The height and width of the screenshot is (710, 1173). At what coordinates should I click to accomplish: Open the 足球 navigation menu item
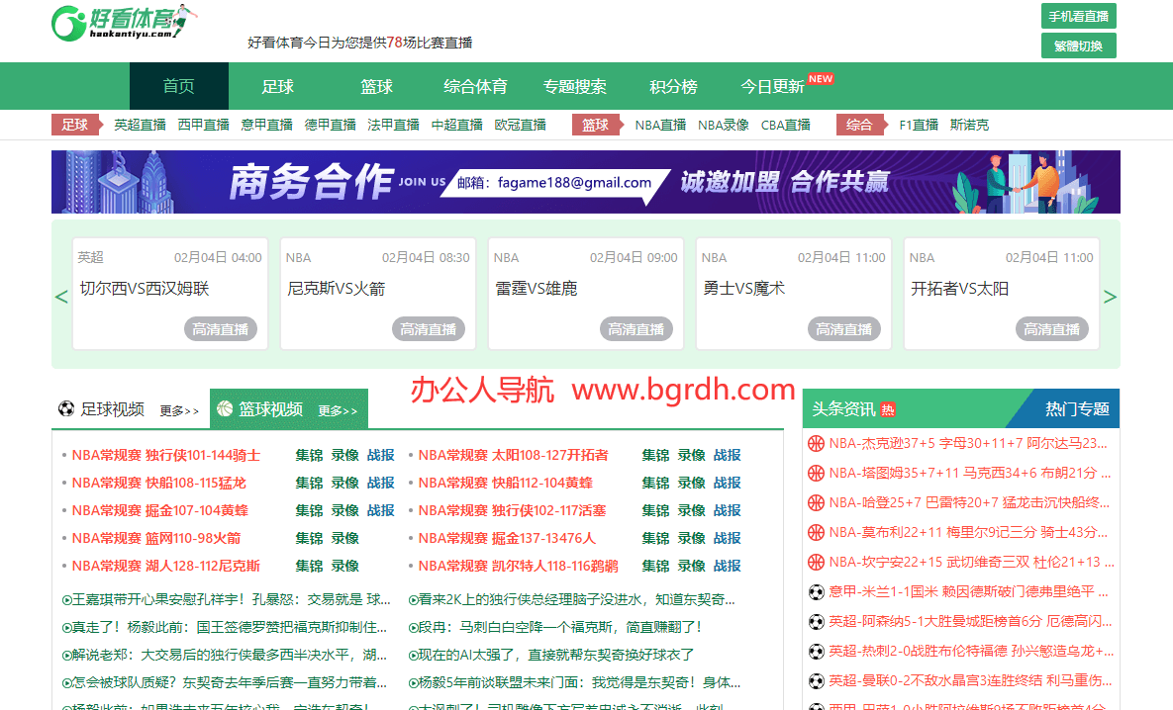tap(277, 87)
